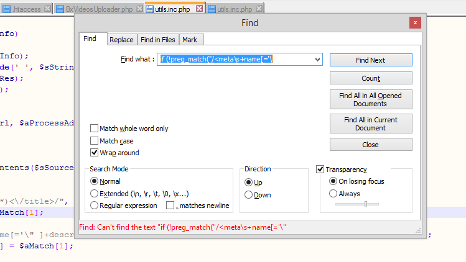Click editor text '*)<\/title>/",'
This screenshot has height=262, width=466.
(x=34, y=202)
